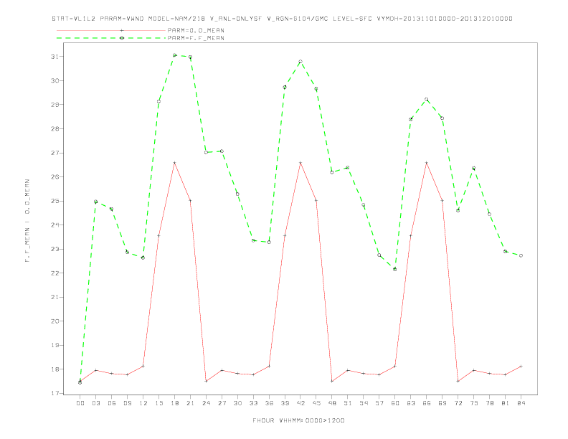Click x-axis tick label 63
Image resolution: width=568 pixels, height=439 pixels.
[x=411, y=403]
